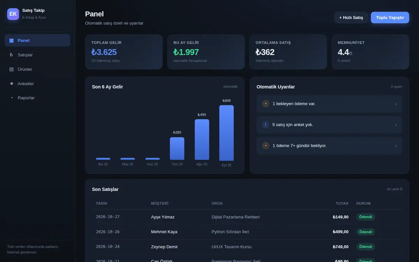Open the 'Toplu Yapıştır' bulk paste button

pyautogui.click(x=390, y=17)
